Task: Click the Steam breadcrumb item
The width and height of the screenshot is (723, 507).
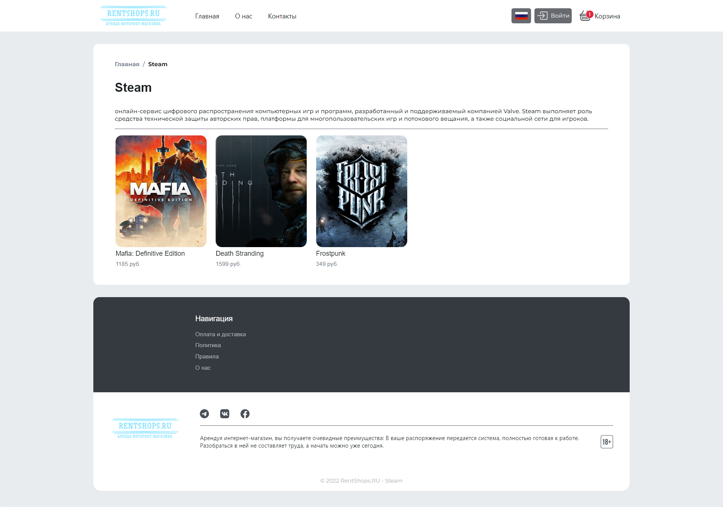Action: [x=158, y=64]
